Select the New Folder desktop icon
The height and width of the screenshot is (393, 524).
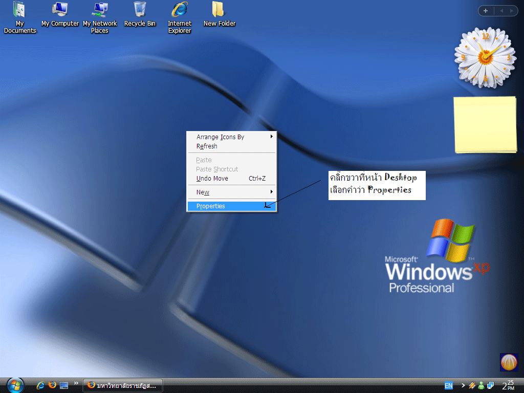219,14
